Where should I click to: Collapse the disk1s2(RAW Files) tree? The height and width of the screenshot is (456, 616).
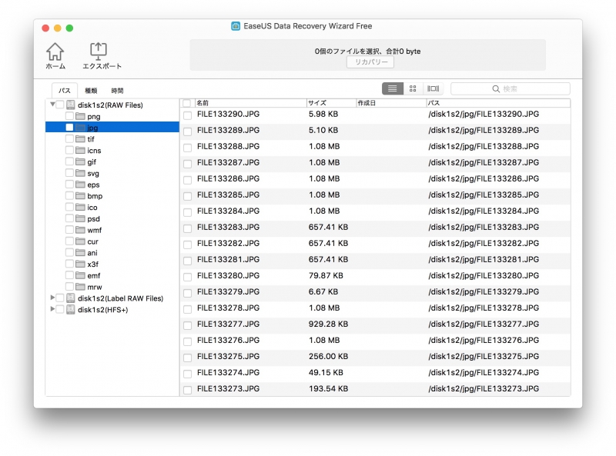(52, 105)
